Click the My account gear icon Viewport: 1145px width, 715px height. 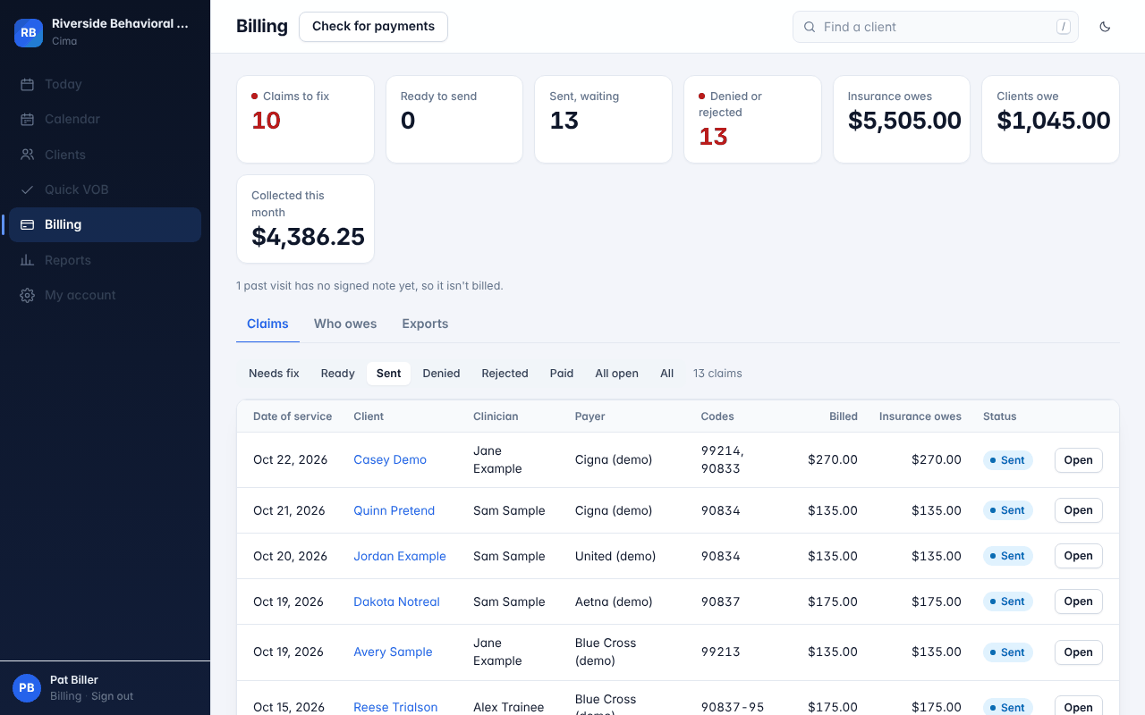[28, 295]
